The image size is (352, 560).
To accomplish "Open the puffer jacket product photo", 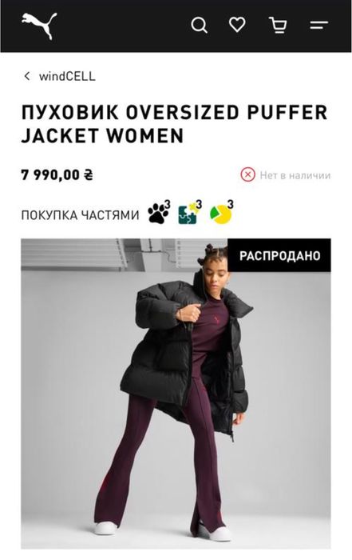I will click(176, 394).
